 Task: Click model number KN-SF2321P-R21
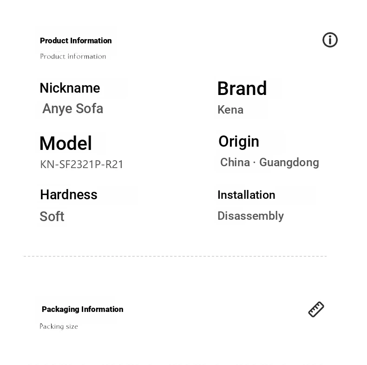[81, 164]
